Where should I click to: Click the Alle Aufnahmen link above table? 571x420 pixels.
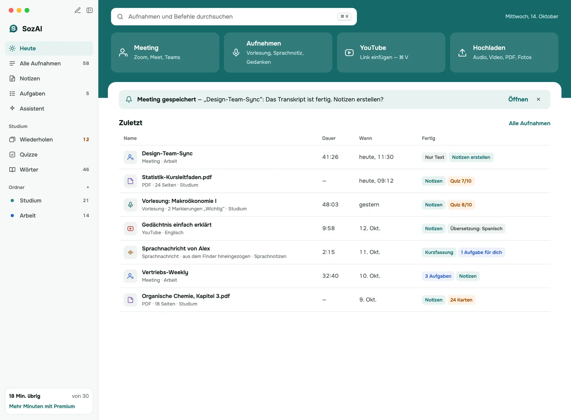529,123
